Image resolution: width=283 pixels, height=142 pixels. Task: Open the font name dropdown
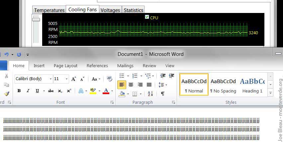pos(50,79)
